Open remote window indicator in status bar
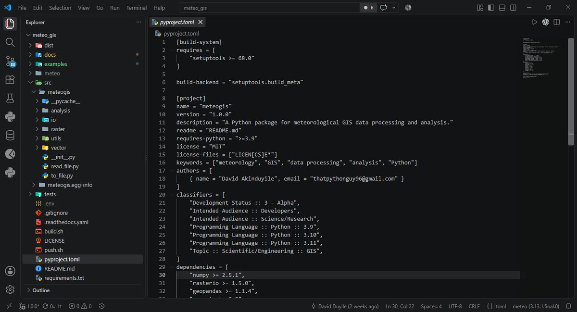Image resolution: width=577 pixels, height=312 pixels. pos(8,306)
